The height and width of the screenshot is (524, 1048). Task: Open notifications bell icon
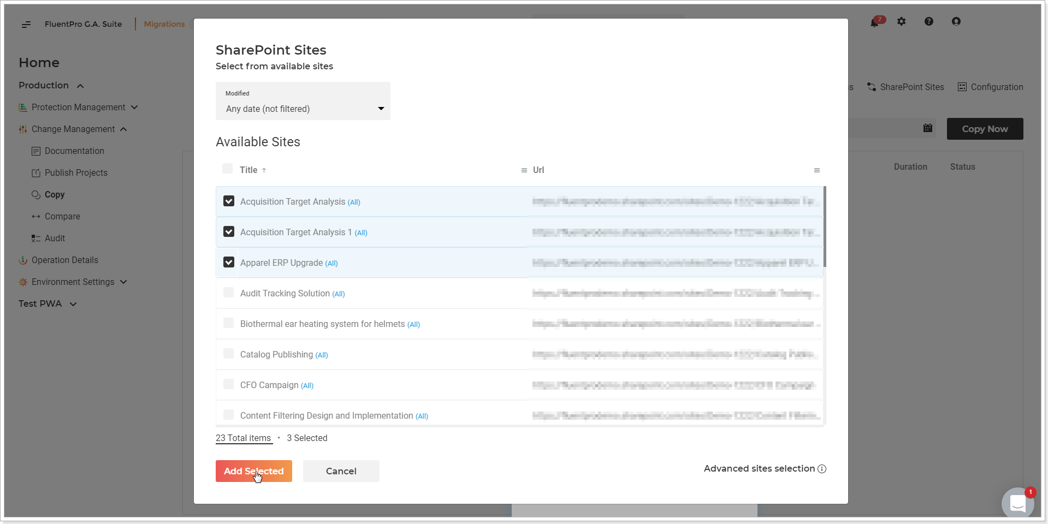click(874, 22)
